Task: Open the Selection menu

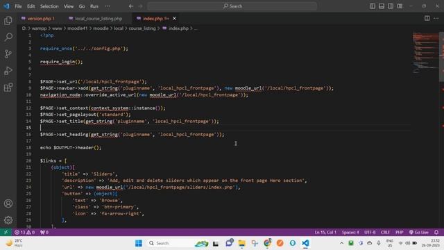Action: point(49,6)
